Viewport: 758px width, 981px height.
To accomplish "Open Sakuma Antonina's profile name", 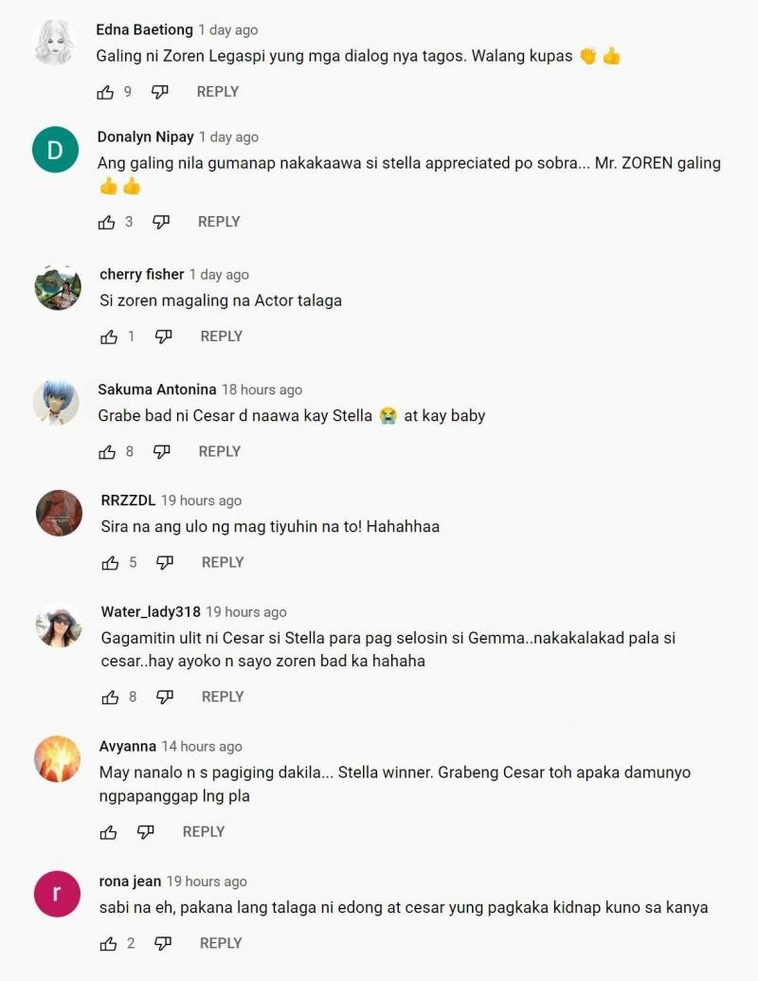I will click(156, 390).
